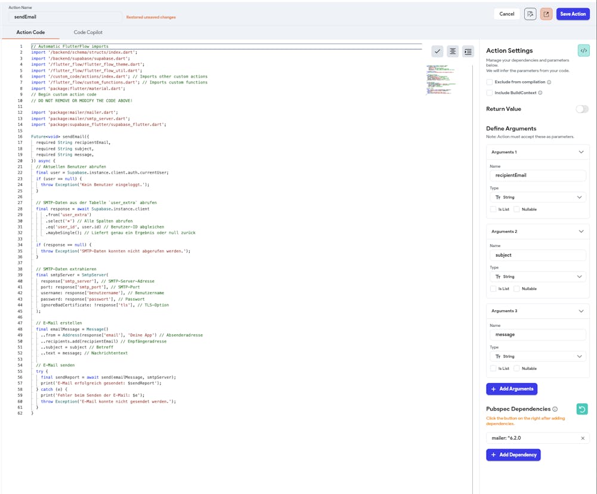Enable the Exclude from compilation checkbox
The image size is (597, 494).
point(490,82)
